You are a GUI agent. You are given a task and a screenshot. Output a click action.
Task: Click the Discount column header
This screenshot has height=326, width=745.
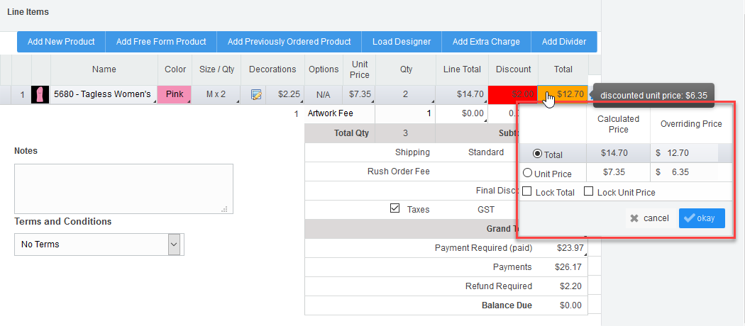click(x=513, y=69)
